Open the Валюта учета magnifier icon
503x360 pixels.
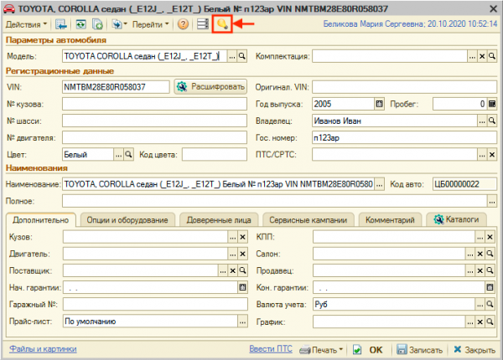point(490,304)
